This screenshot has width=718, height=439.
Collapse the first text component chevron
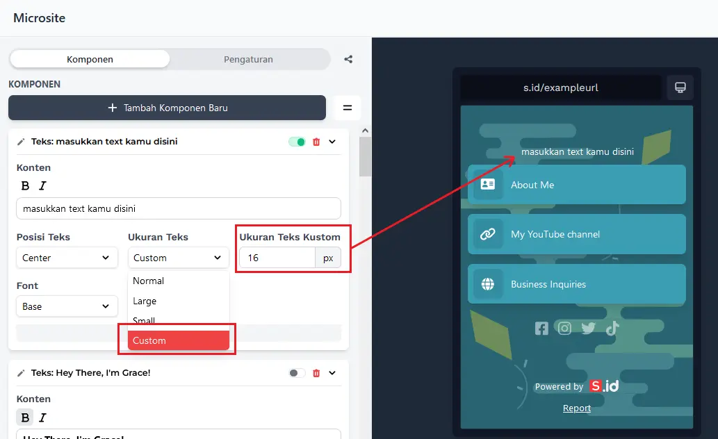point(332,142)
